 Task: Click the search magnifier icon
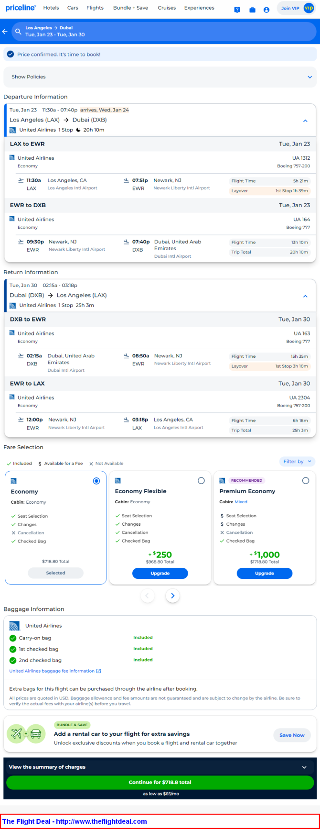(18, 32)
